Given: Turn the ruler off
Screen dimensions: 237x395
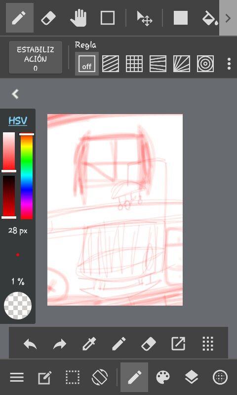Looking at the screenshot, I should pyautogui.click(x=87, y=64).
